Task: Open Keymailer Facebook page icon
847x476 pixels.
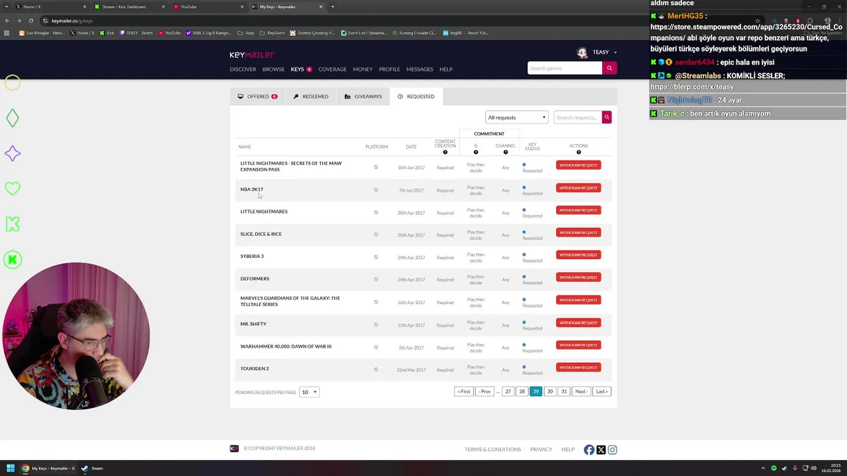Action: 589,450
